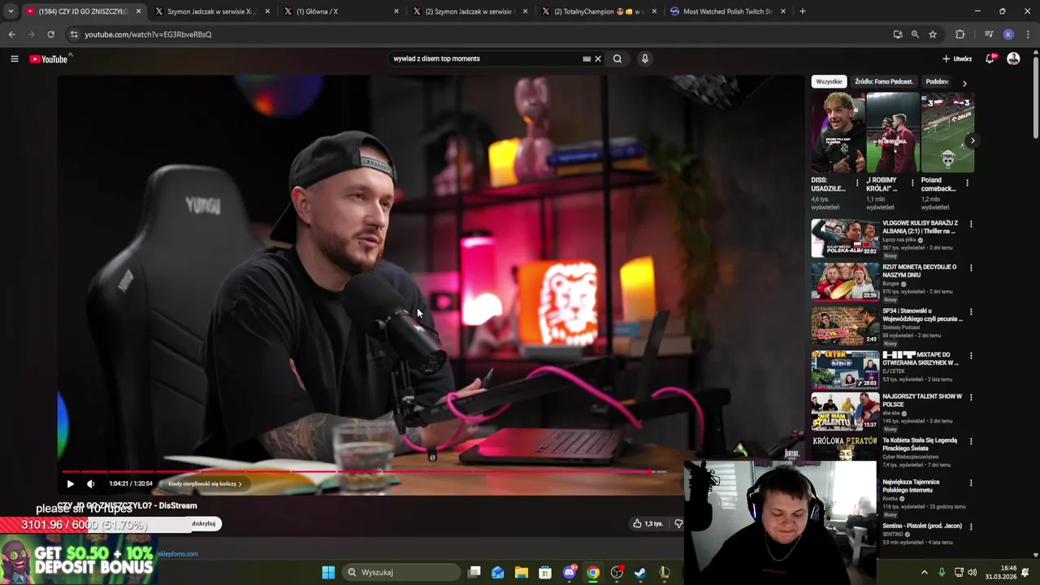The image size is (1040, 585).
Task: Click the sklepfomo.com link
Action: click(178, 554)
